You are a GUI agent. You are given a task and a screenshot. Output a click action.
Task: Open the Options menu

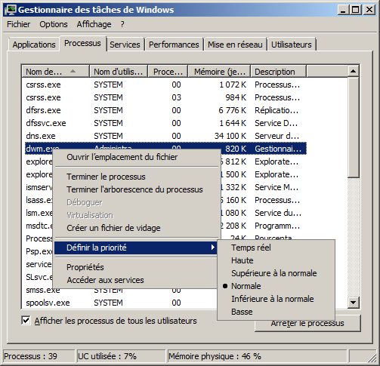coord(54,24)
